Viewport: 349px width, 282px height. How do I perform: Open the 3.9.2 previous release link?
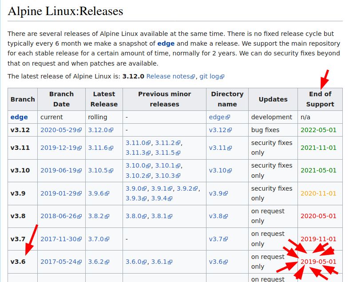click(187, 188)
